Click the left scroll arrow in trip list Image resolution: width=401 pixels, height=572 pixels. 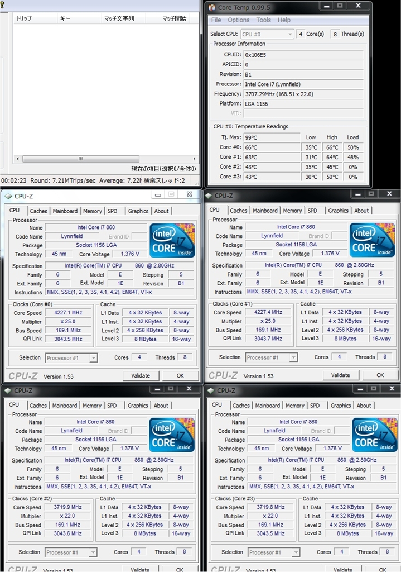[x=17, y=159]
